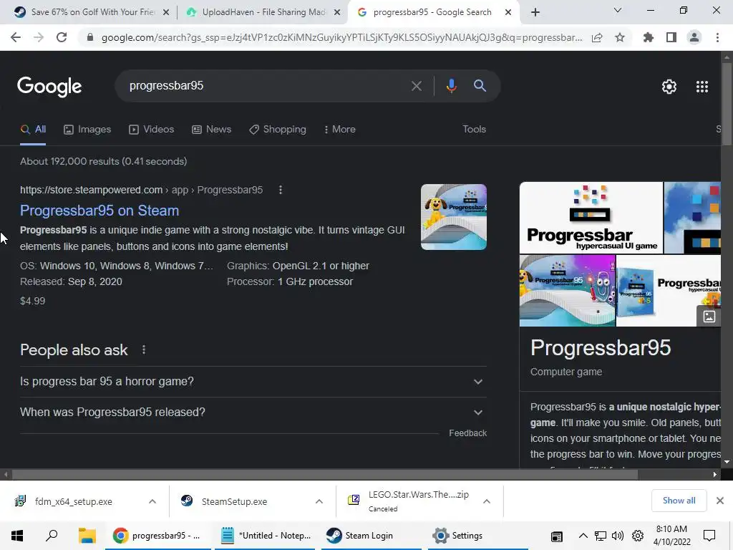Click the Google logo
This screenshot has width=733, height=550.
click(x=49, y=87)
